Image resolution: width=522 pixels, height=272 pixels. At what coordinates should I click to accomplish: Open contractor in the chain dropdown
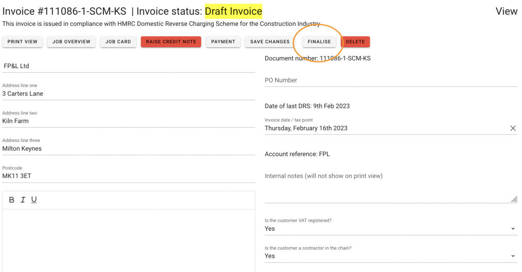click(513, 256)
